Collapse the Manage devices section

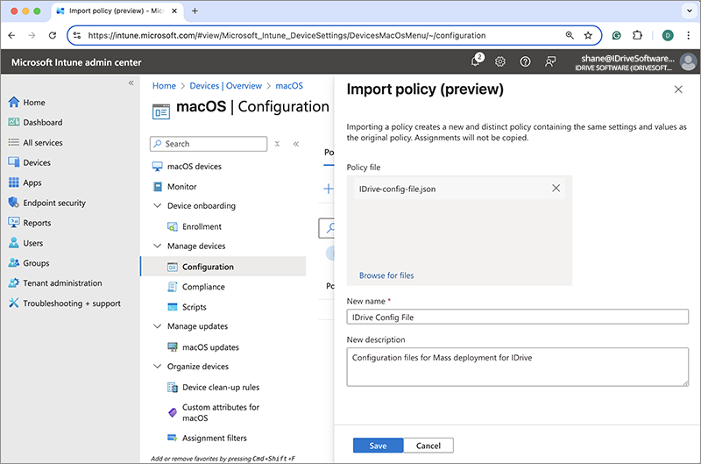click(158, 246)
